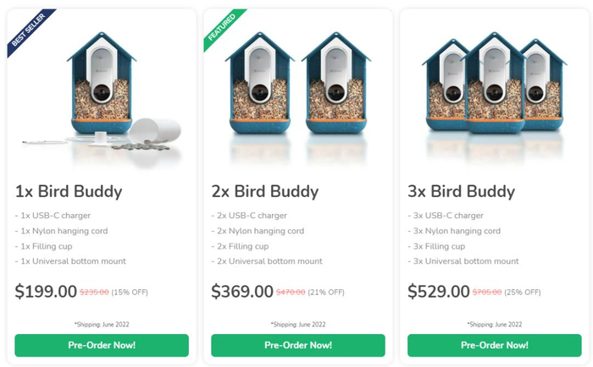The height and width of the screenshot is (367, 593).
Task: Click the 3x Nylon hanging cord item
Action: [x=454, y=231]
